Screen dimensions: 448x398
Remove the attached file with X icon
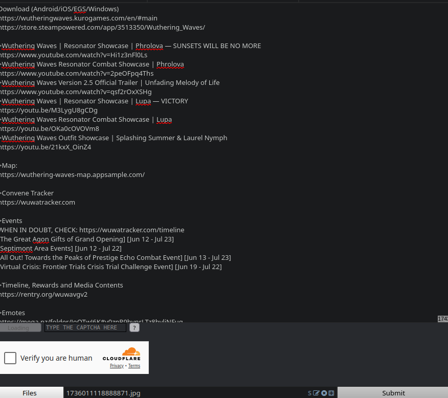pos(324,393)
